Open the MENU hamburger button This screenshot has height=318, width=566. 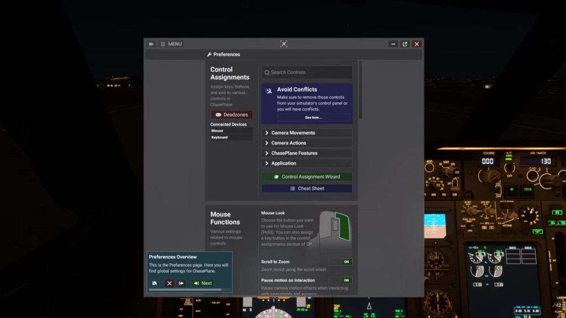click(171, 44)
